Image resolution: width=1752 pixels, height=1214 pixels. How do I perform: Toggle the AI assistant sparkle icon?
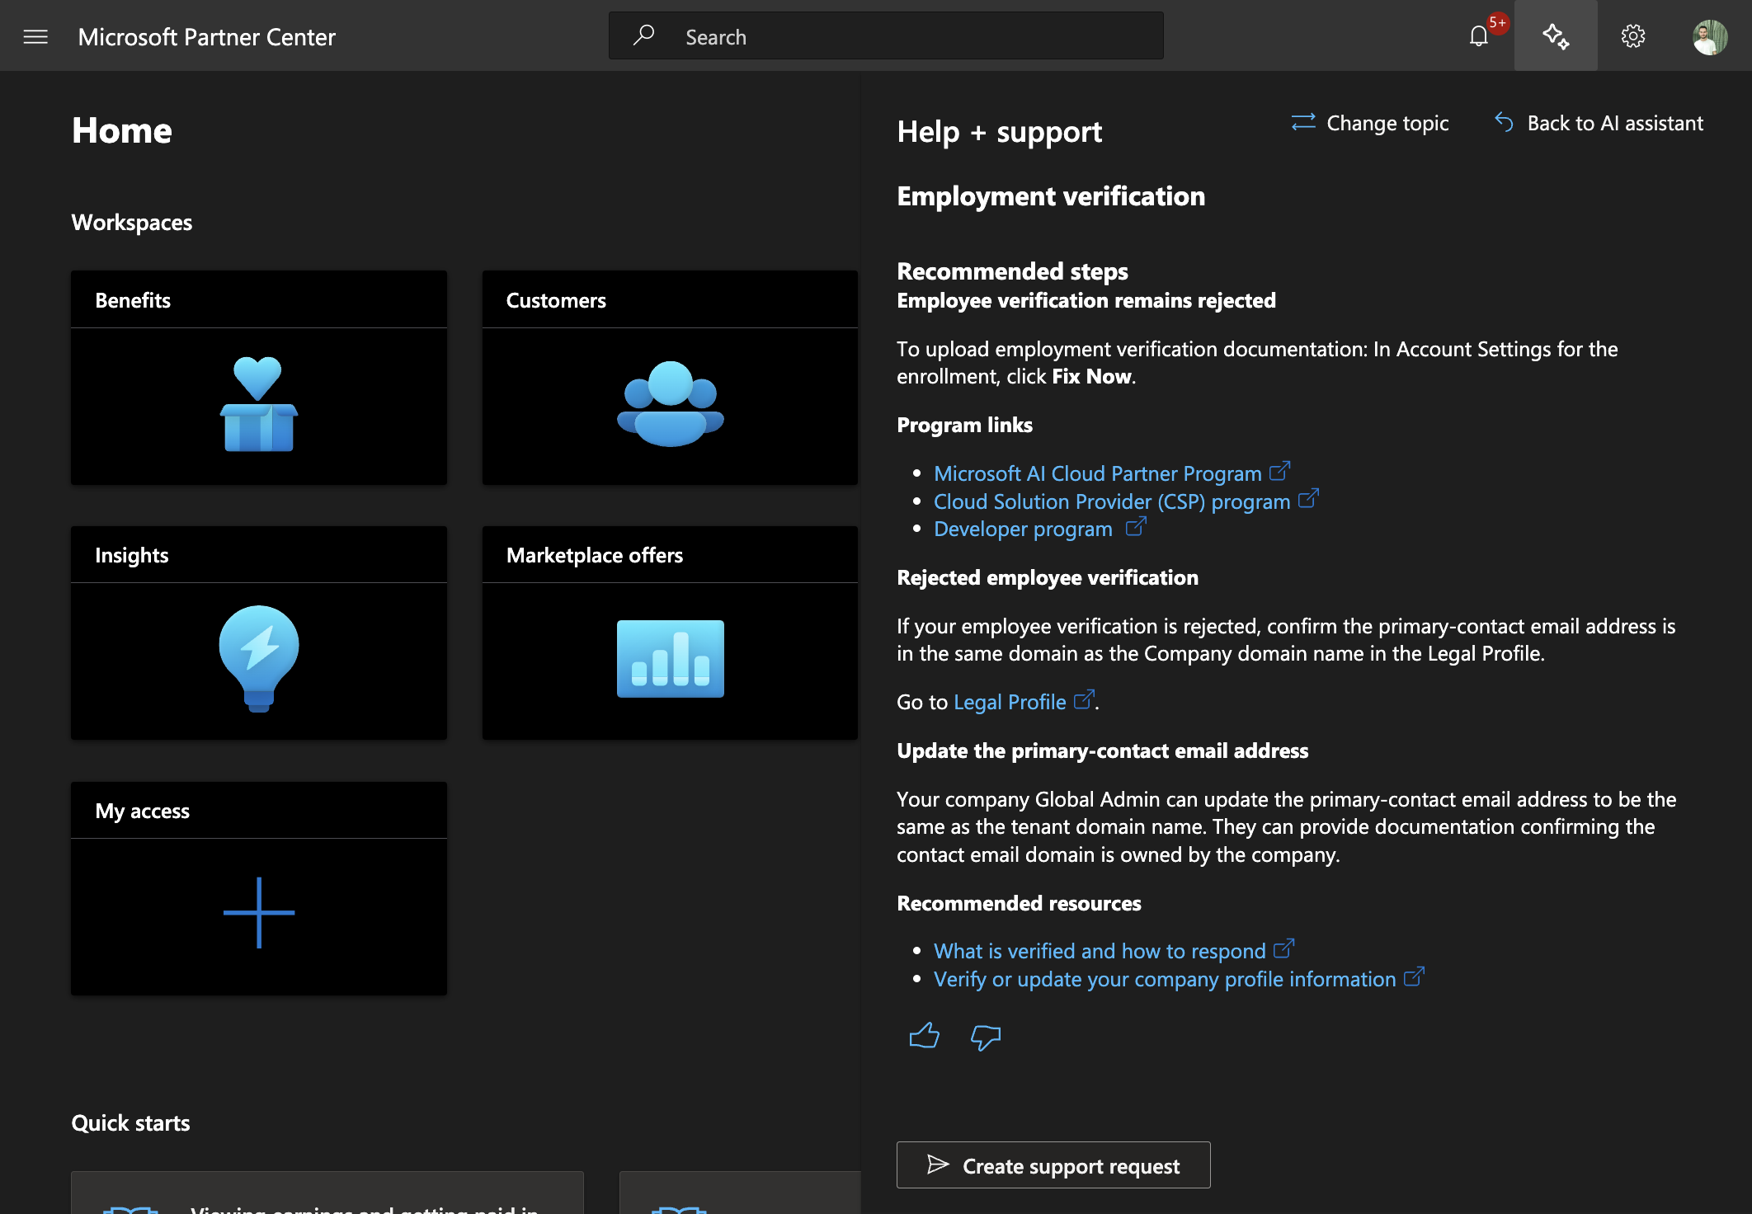pyautogui.click(x=1556, y=36)
